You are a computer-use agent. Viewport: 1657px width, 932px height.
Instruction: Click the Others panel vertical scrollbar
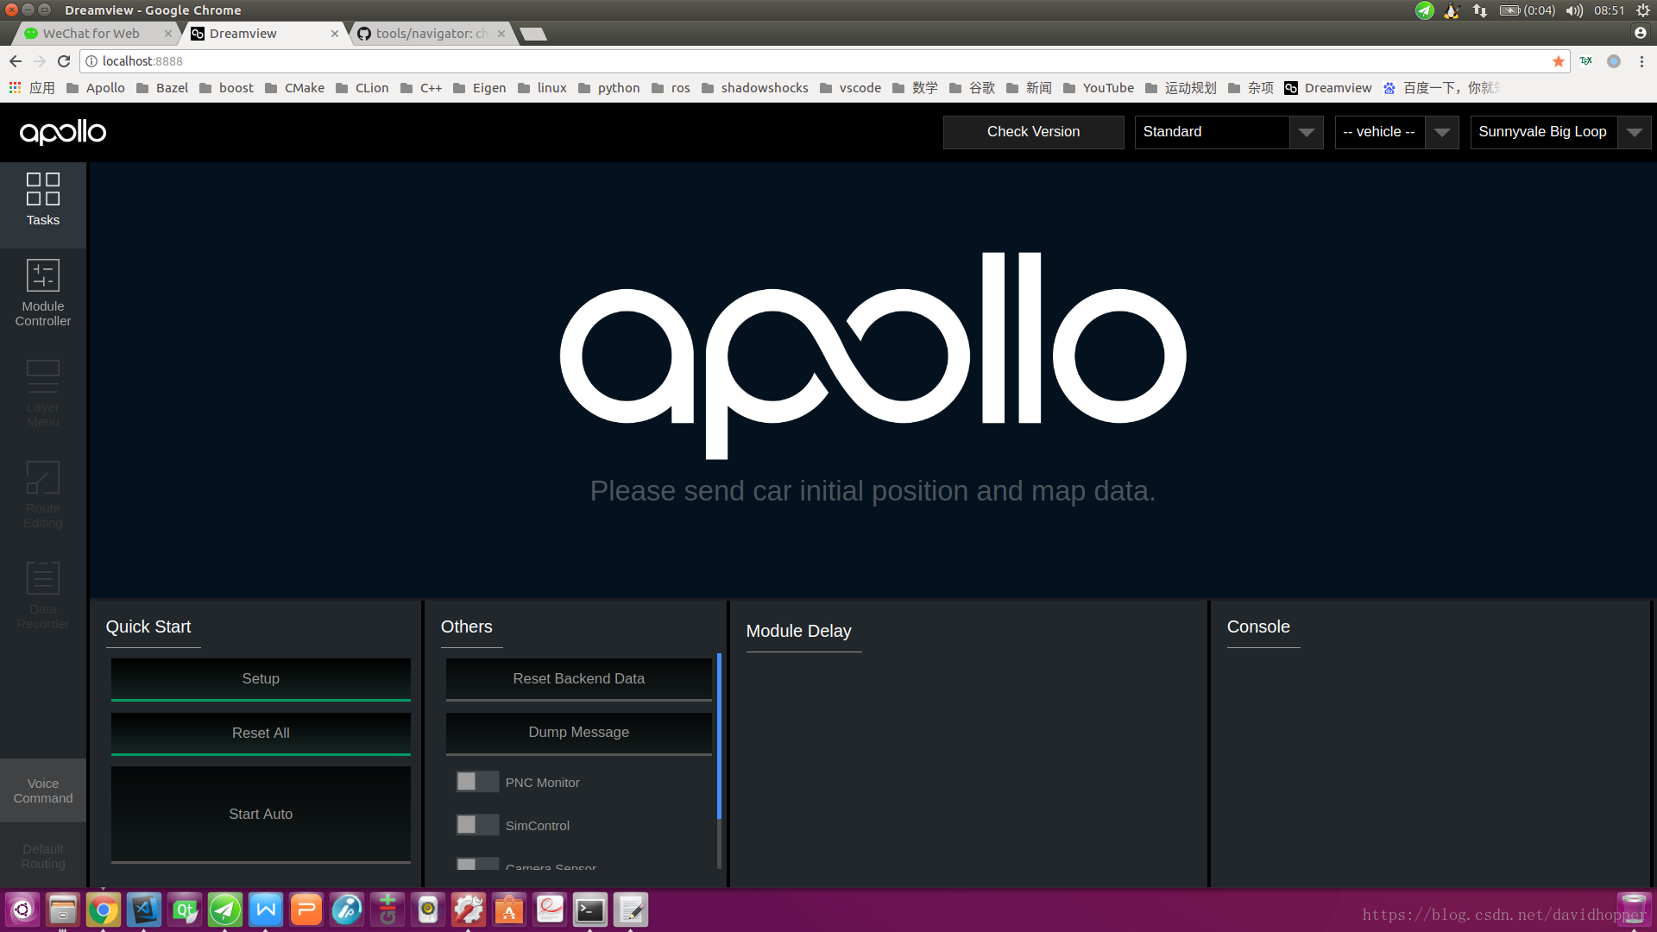(719, 735)
